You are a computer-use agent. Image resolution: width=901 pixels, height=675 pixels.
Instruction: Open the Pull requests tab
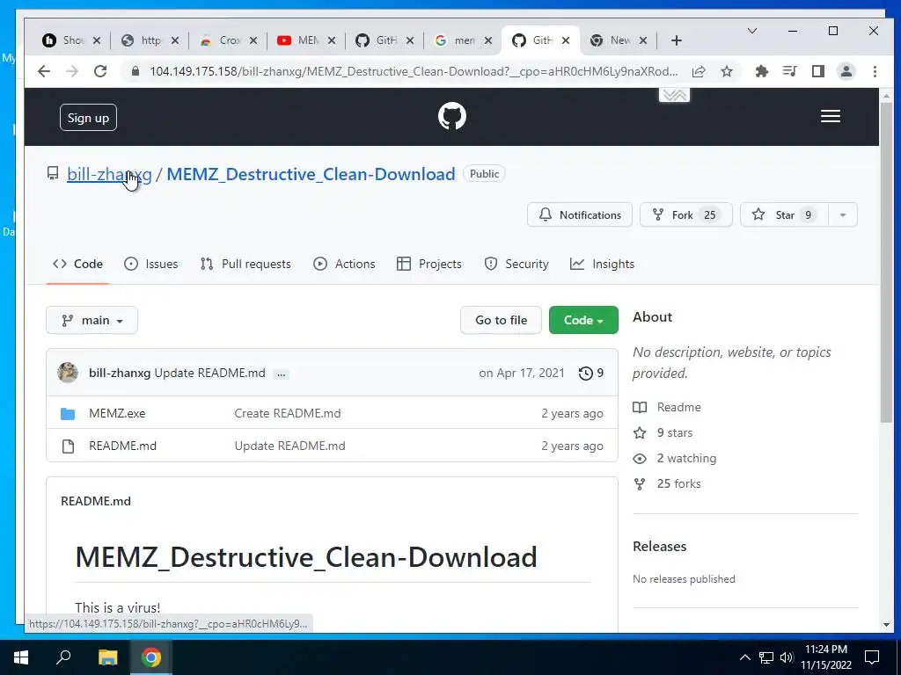(245, 264)
